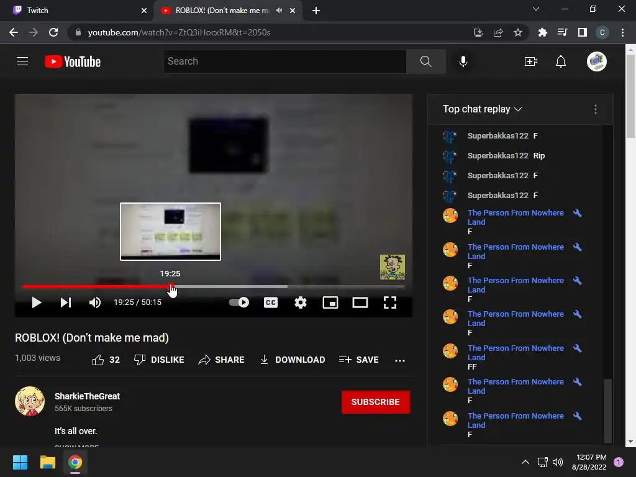Image resolution: width=636 pixels, height=477 pixels.
Task: Open media controls icon in toolbar
Action: click(x=562, y=32)
